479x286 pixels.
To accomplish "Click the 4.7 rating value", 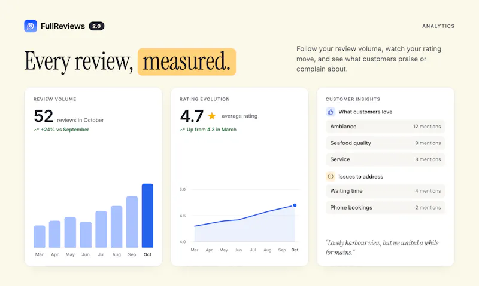I will 192,116.
